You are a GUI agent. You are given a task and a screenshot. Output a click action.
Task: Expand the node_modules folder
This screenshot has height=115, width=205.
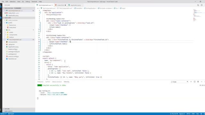[x=5, y=20]
